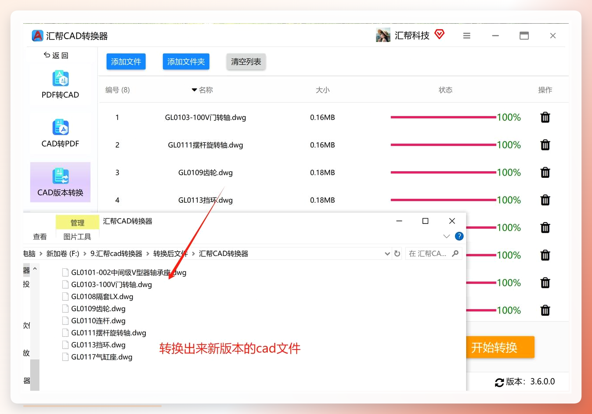Click the Explorer navigation pane scrollbar thumb
The image size is (592, 414).
(35, 374)
